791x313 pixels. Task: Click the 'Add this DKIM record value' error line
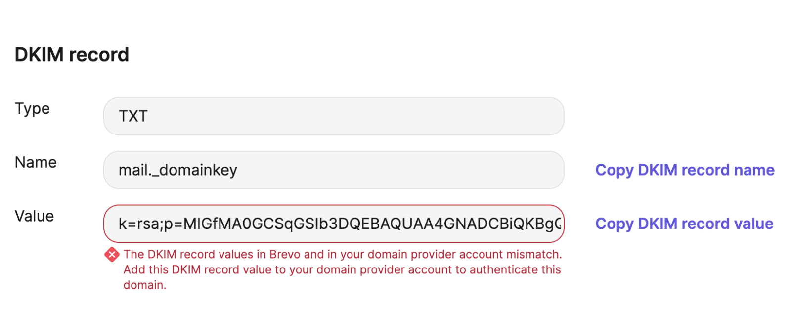342,269
